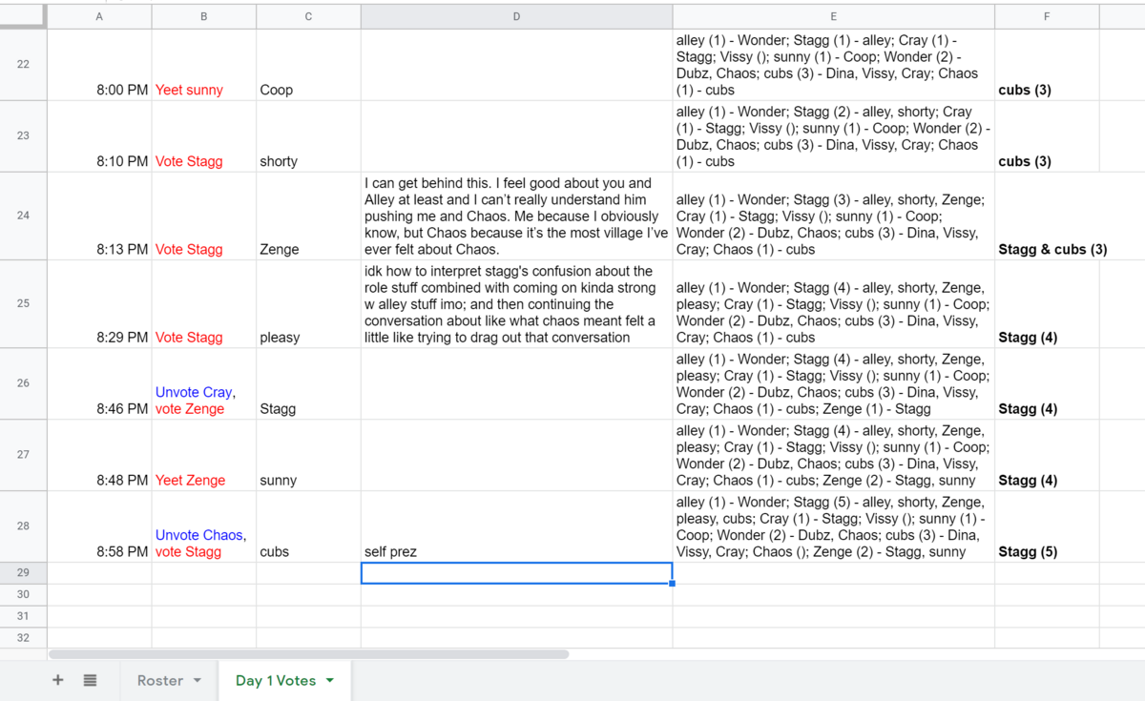Click the add sheet plus icon
The height and width of the screenshot is (701, 1145).
point(58,680)
